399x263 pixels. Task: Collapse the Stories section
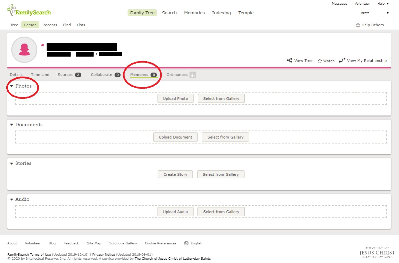point(11,163)
